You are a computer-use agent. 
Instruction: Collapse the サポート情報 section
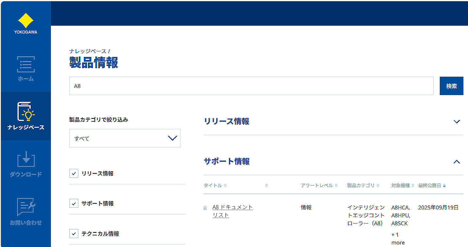[457, 162]
